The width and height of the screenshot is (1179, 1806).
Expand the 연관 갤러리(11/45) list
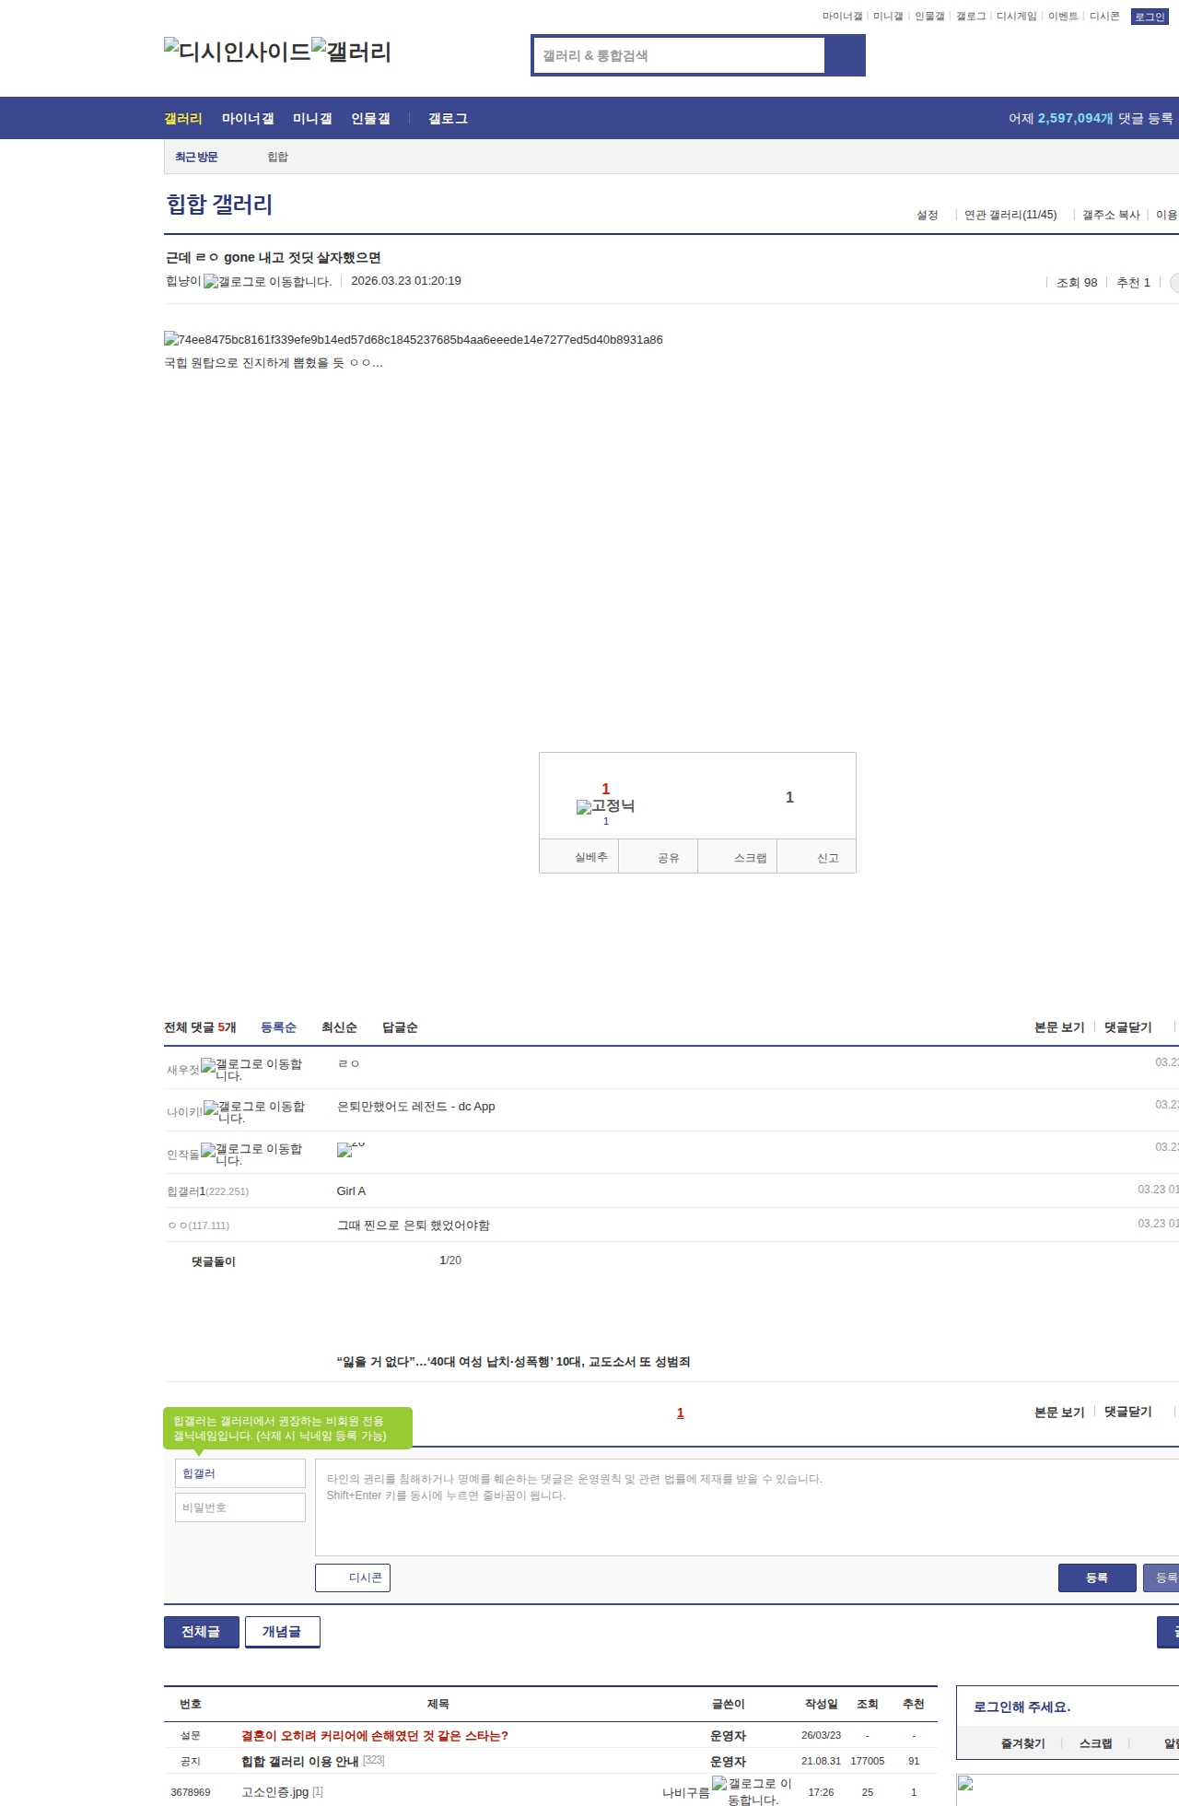click(x=1010, y=215)
